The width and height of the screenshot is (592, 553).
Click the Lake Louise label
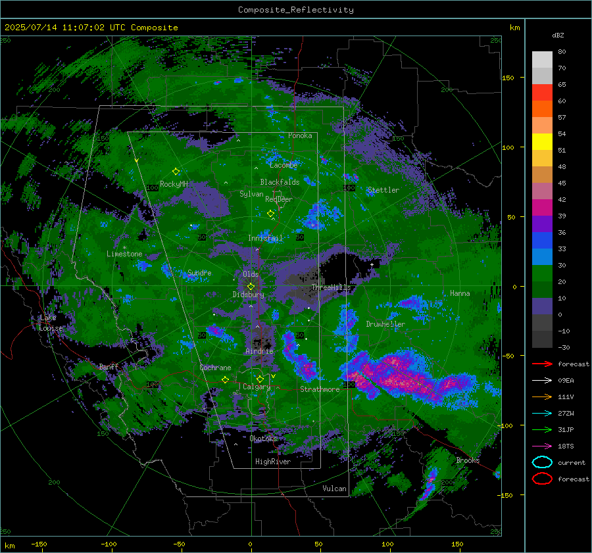(51, 323)
